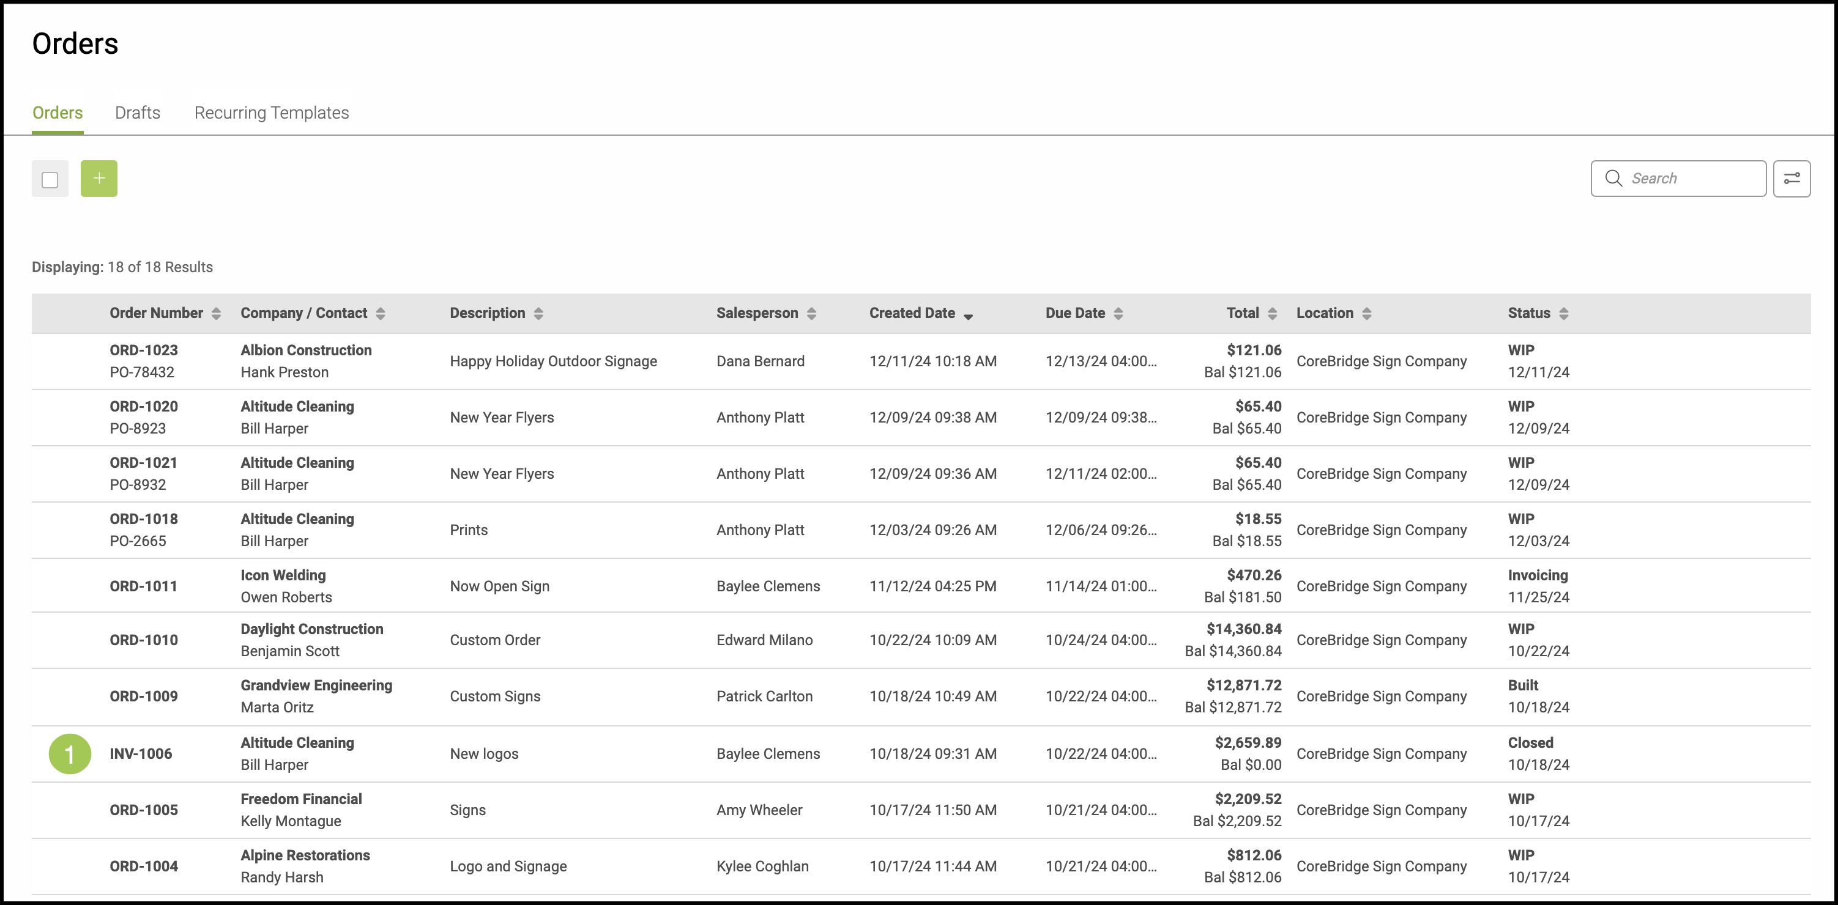
Task: Open the Grandview Engineering order ORD-1009
Action: [143, 696]
